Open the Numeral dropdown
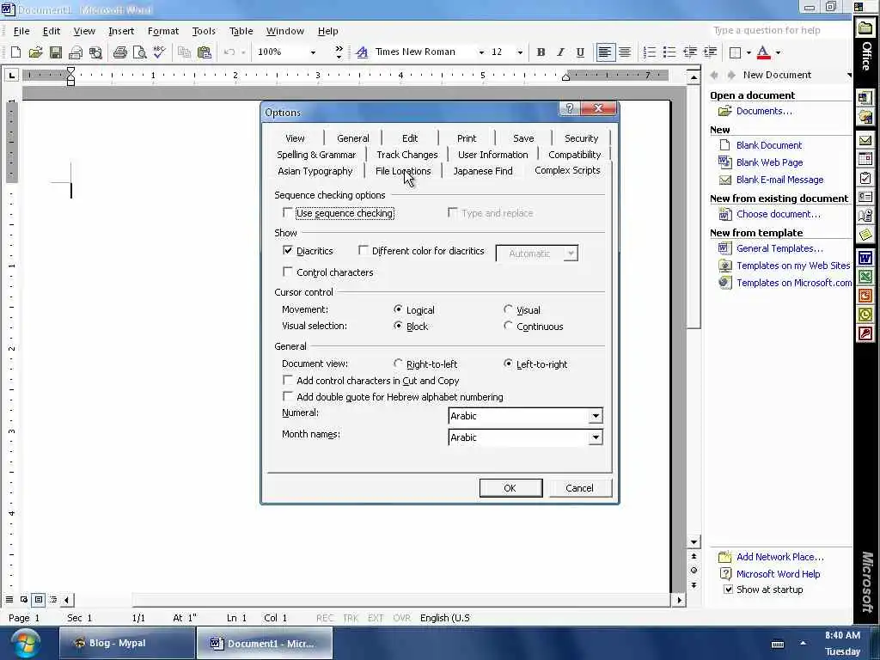Viewport: 880px width, 660px height. coord(596,416)
